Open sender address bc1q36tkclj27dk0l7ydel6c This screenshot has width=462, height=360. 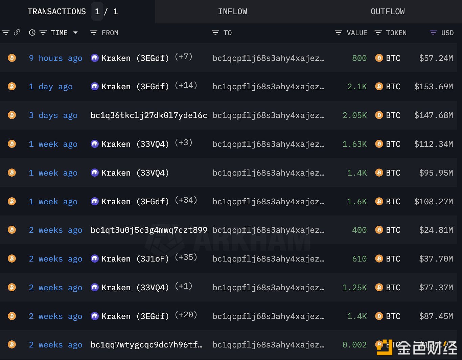[x=149, y=115]
